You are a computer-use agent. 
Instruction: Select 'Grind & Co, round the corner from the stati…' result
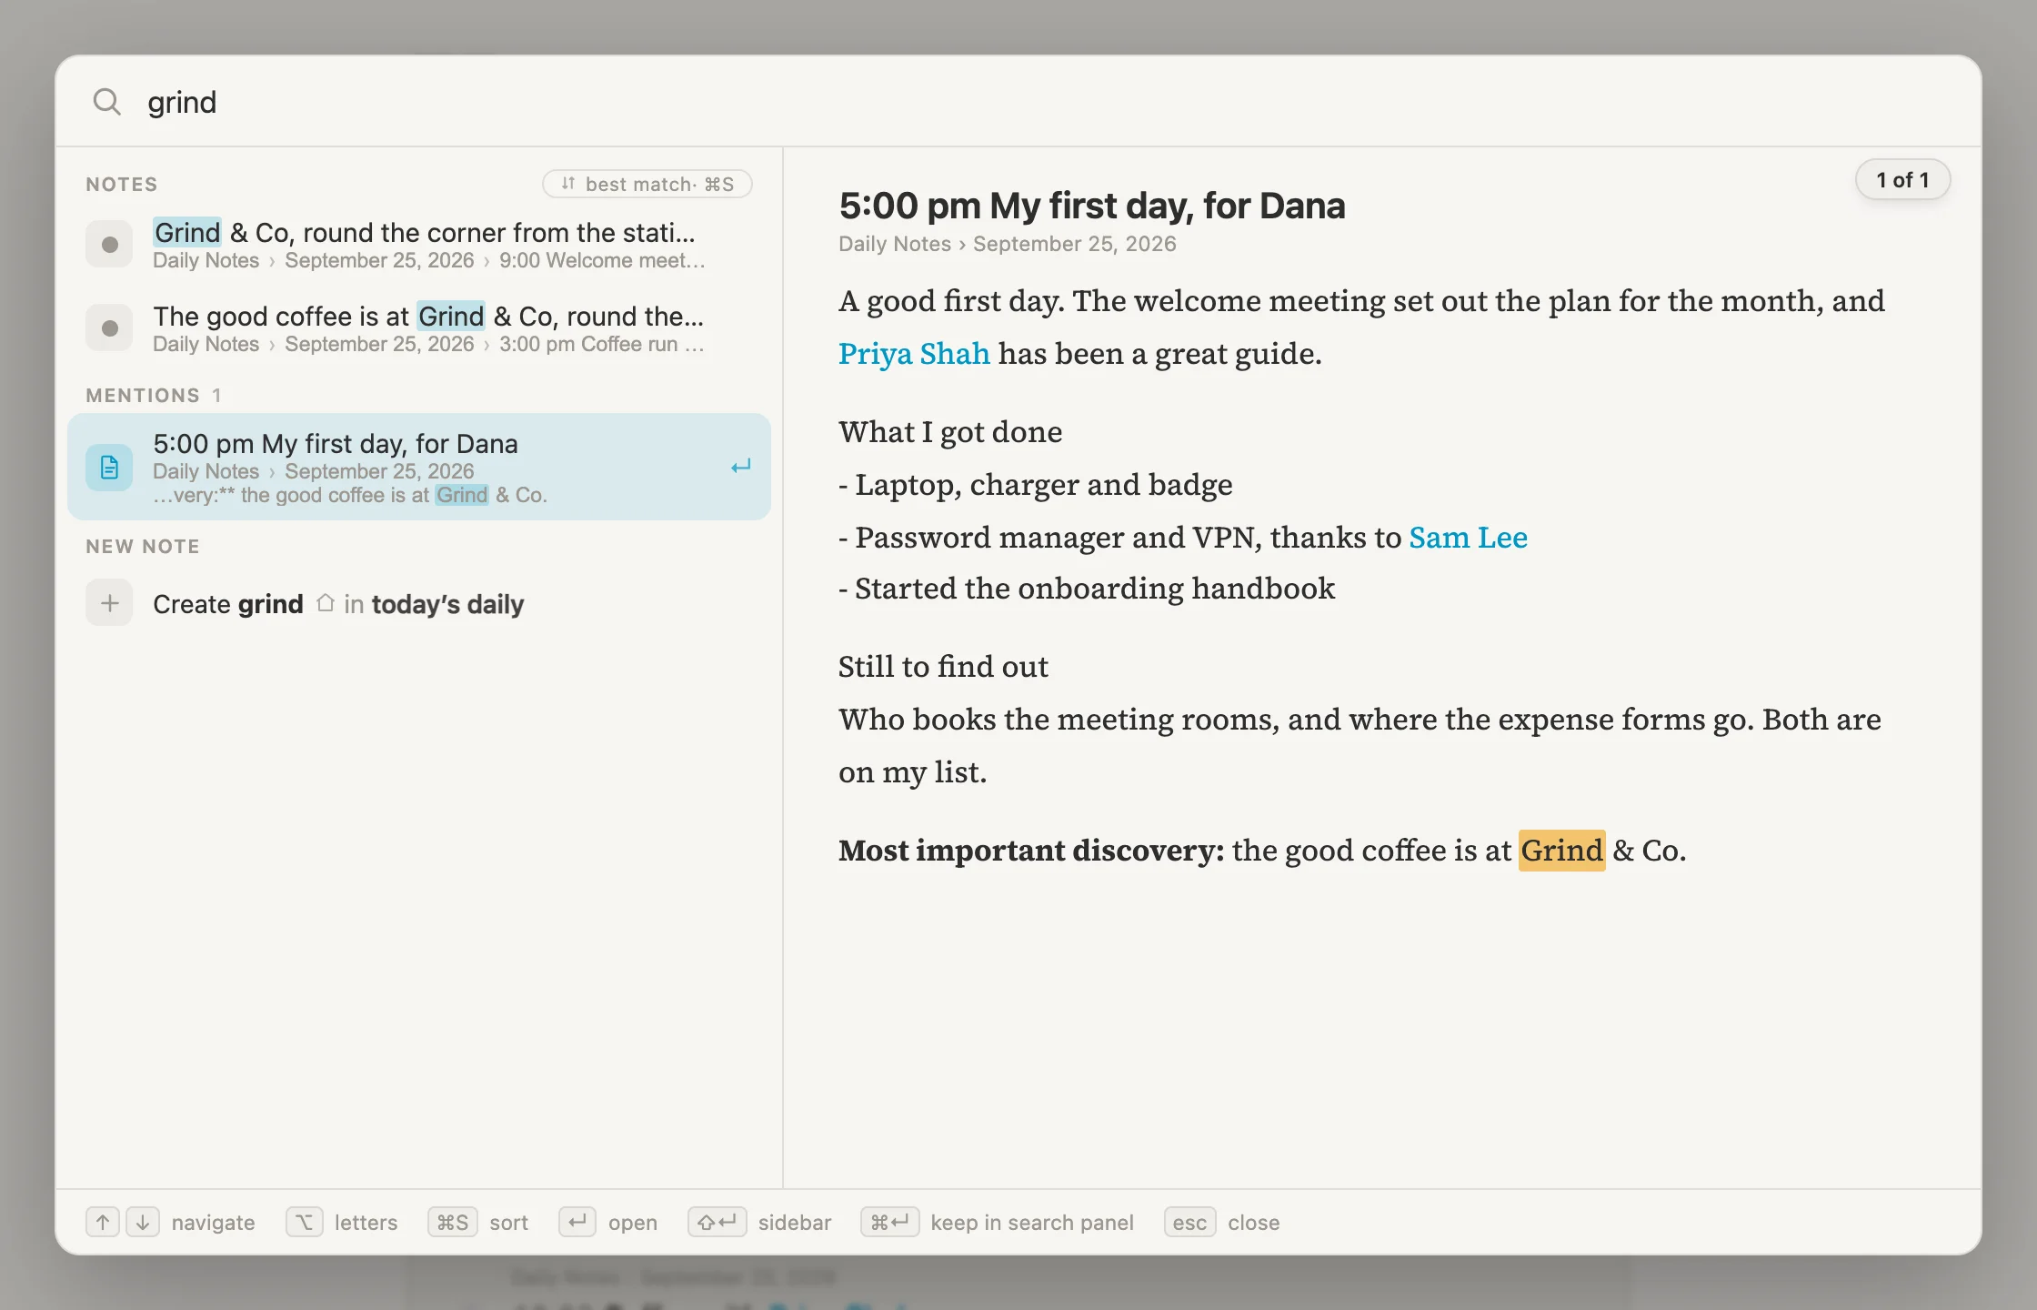[419, 244]
